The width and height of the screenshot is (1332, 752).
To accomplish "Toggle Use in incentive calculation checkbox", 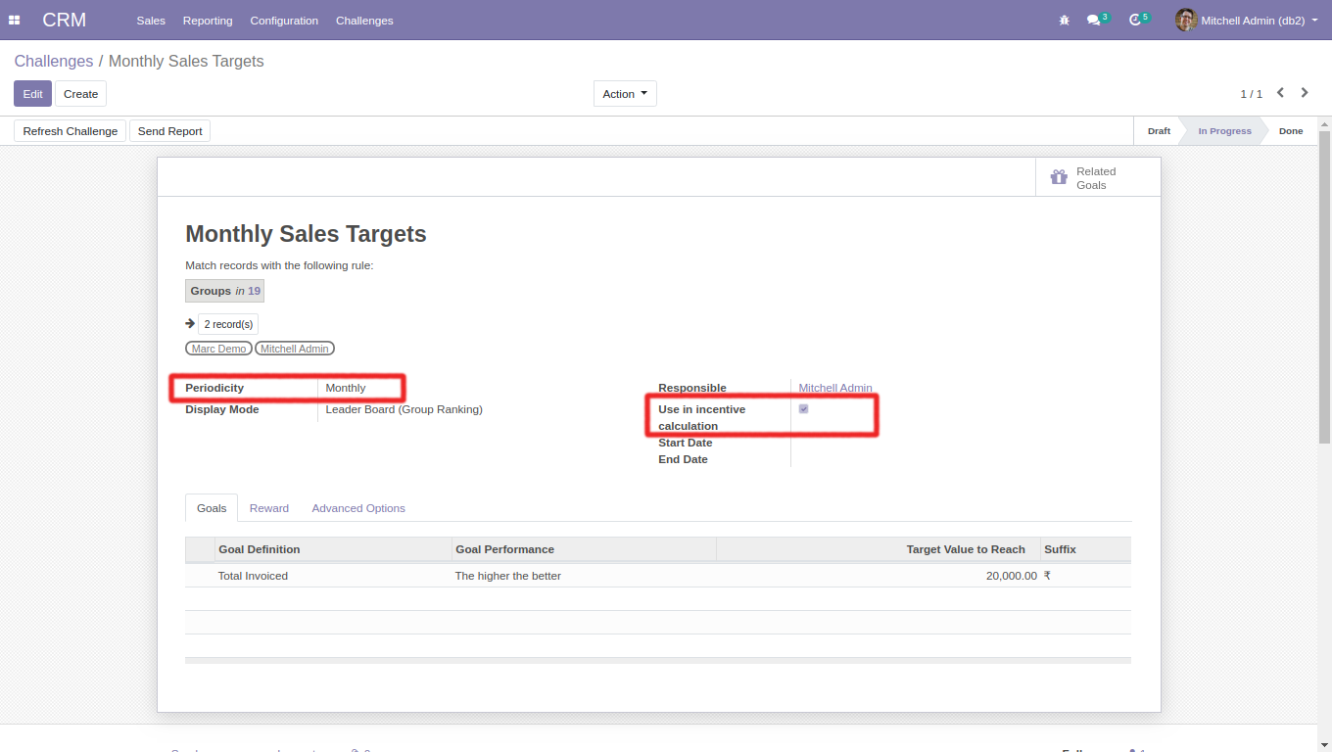I will pos(804,409).
